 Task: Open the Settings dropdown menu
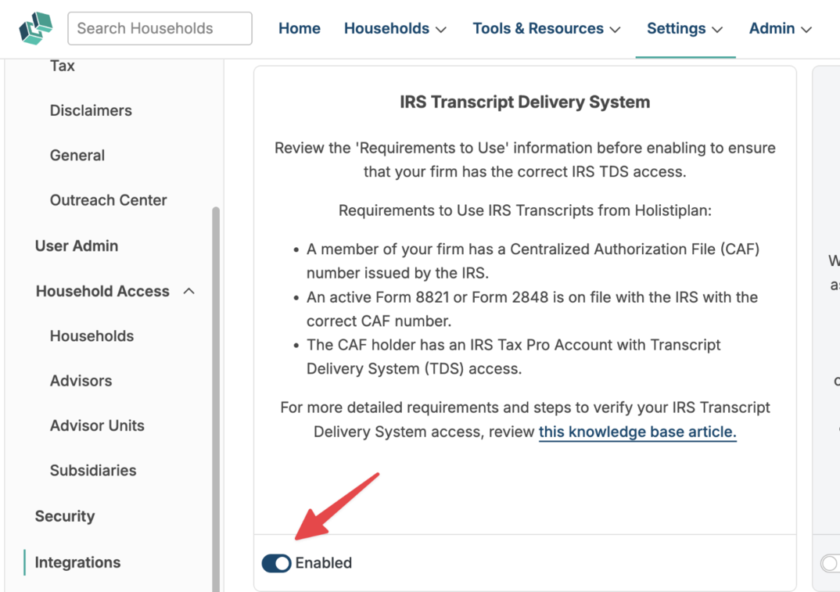[x=685, y=28]
